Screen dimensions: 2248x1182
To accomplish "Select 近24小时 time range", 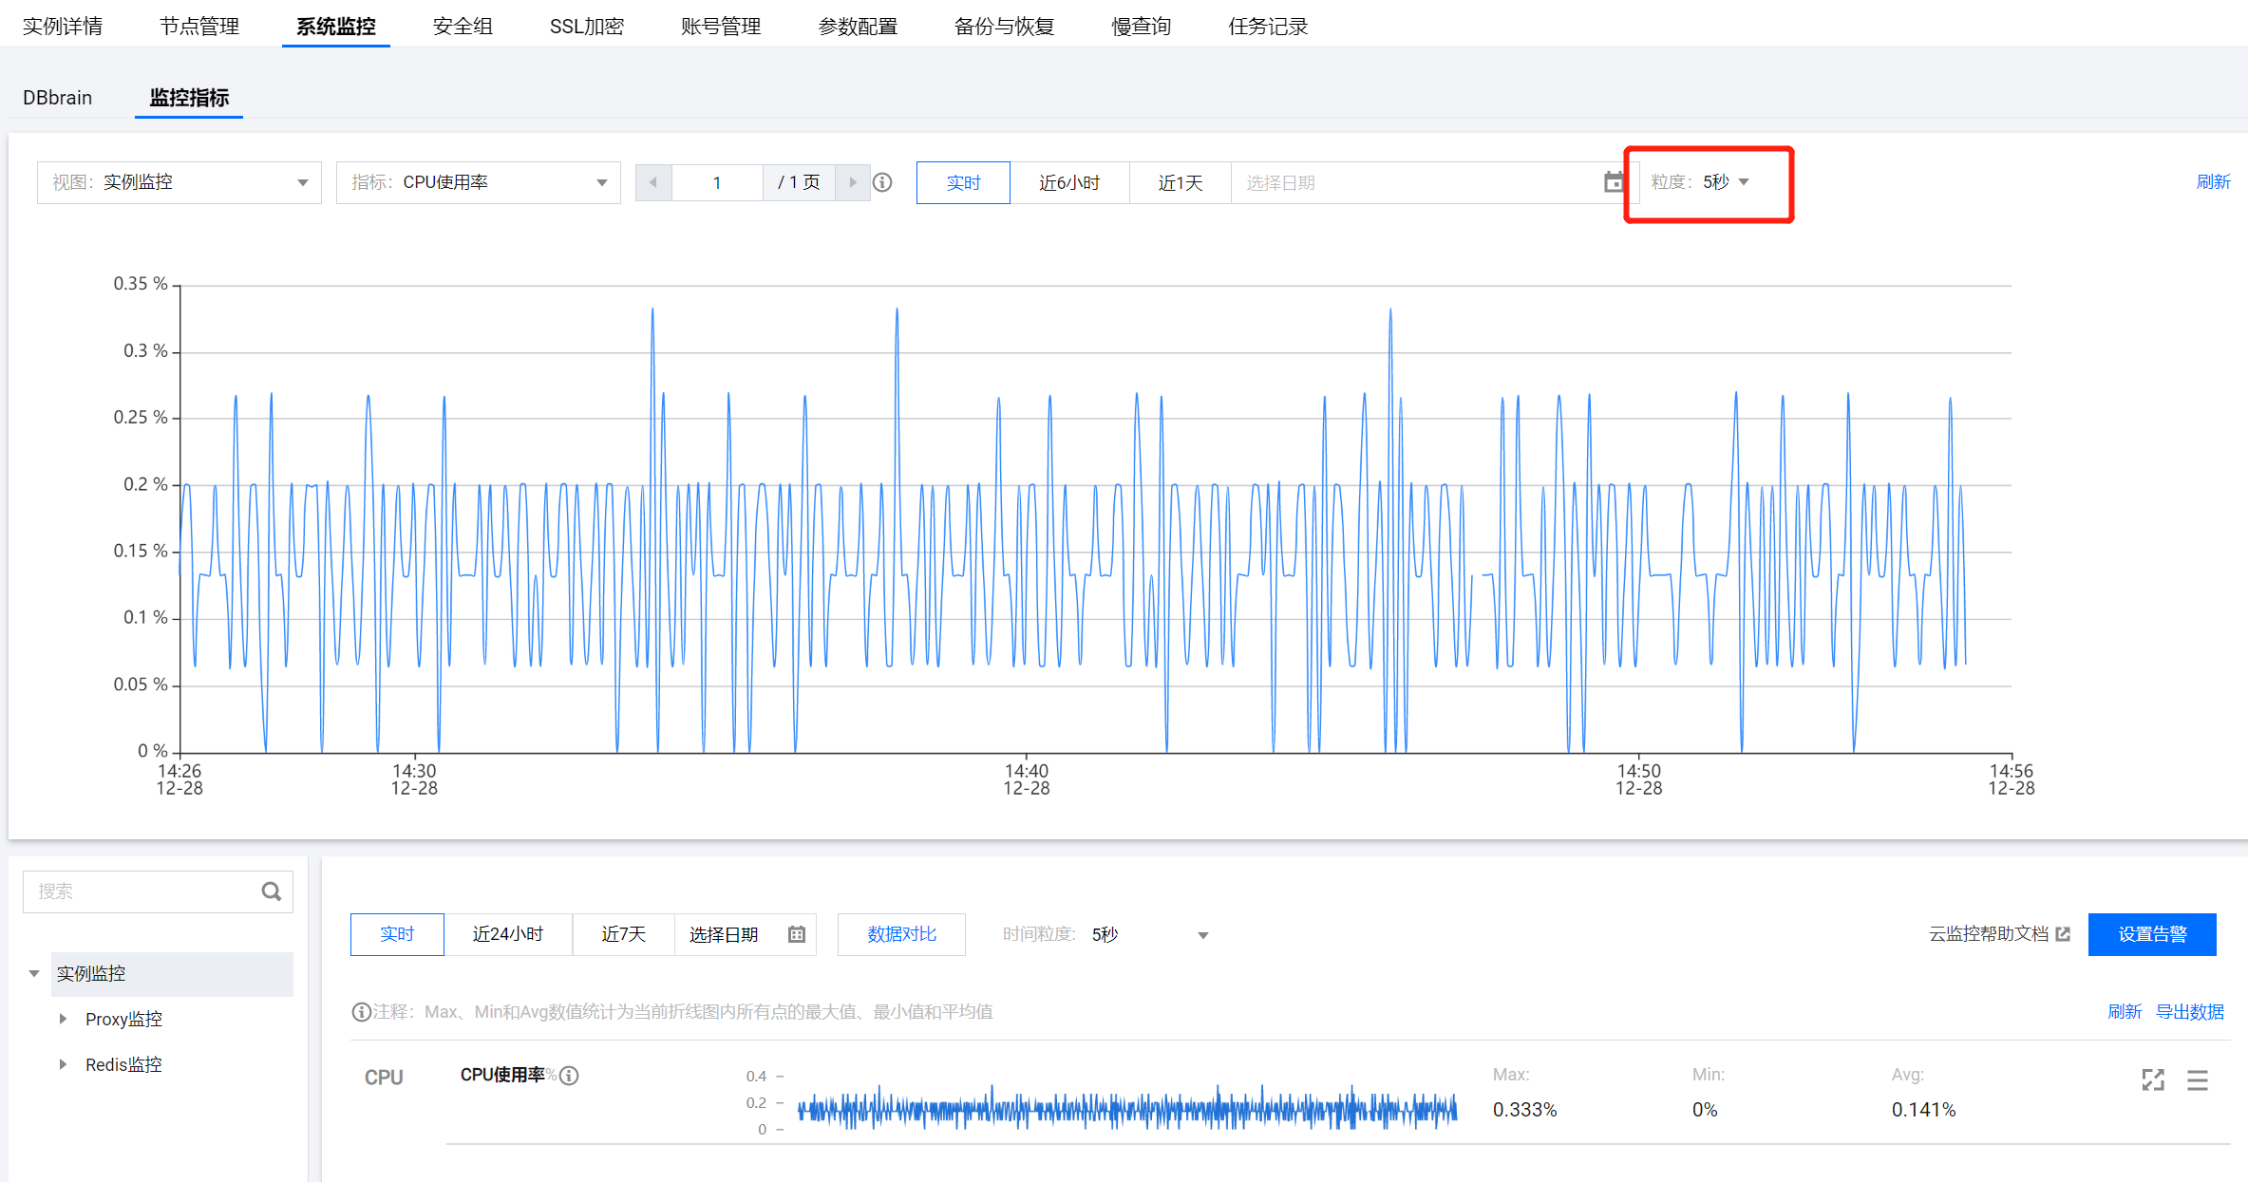I will pyautogui.click(x=507, y=935).
